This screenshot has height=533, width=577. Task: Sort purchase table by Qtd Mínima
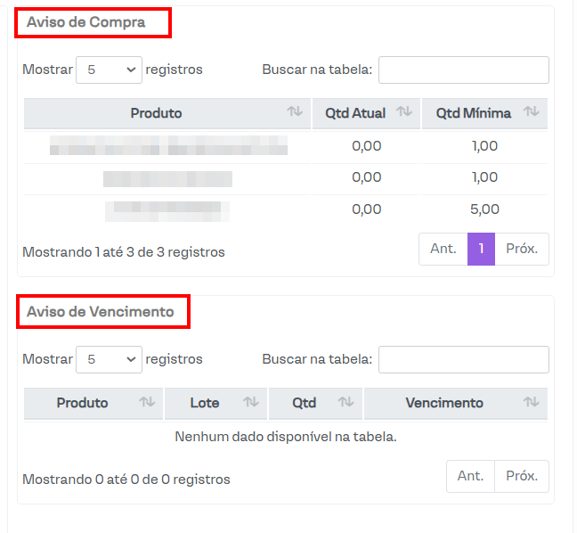(x=484, y=113)
